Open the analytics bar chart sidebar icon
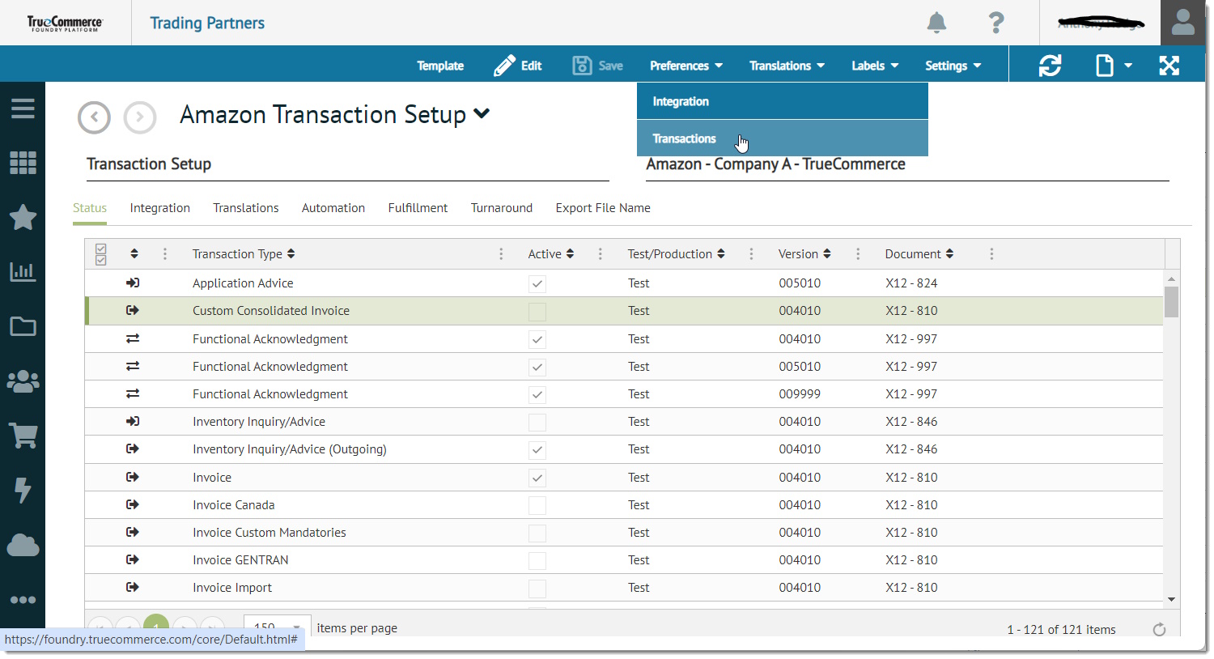 (x=23, y=272)
